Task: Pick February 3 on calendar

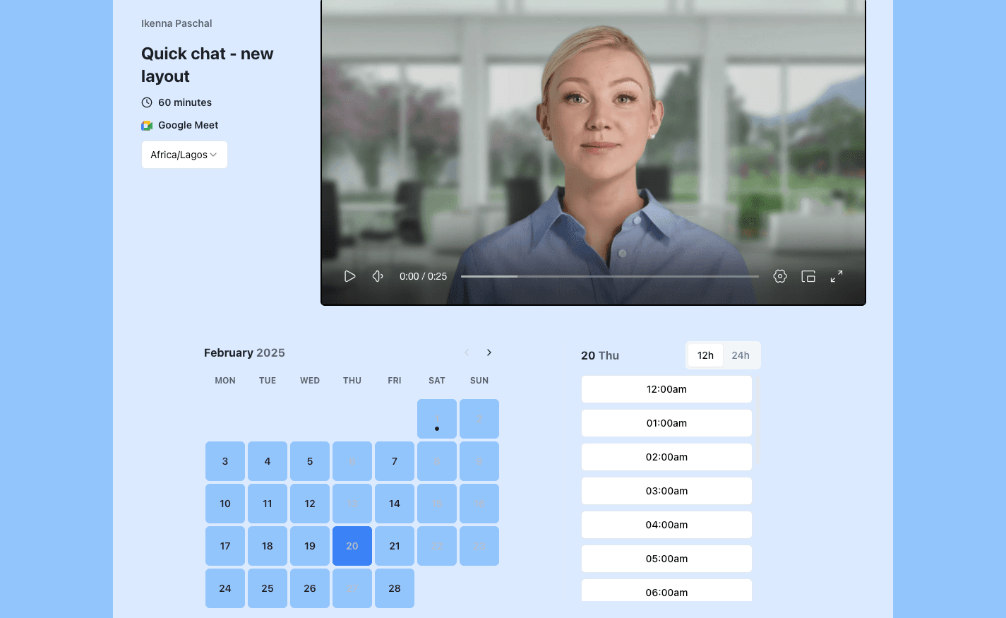Action: coord(225,461)
